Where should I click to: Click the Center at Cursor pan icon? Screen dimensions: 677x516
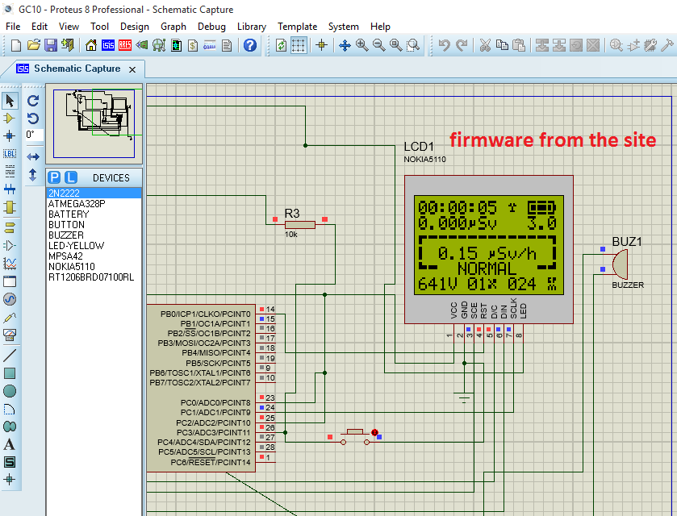345,45
